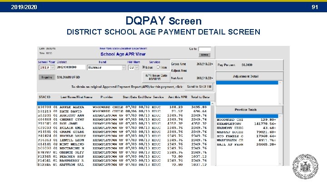
Task: Click into the Go to input field
Action: [204, 49]
